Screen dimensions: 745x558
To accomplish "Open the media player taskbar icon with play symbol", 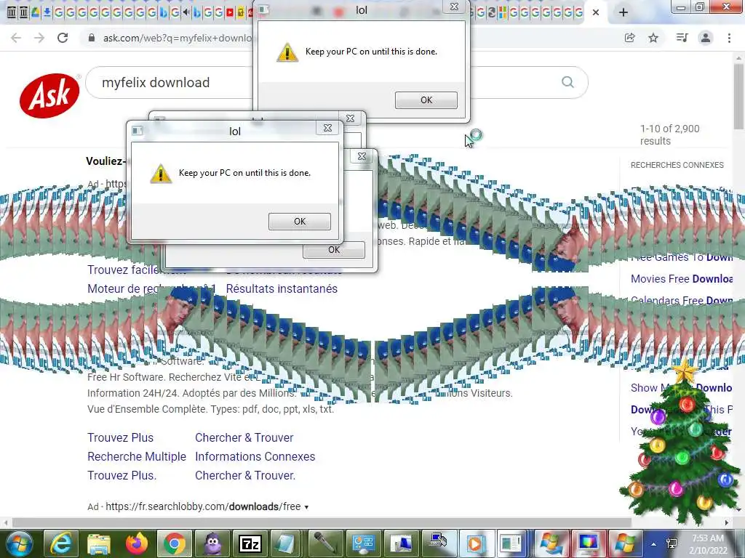I will 474,543.
